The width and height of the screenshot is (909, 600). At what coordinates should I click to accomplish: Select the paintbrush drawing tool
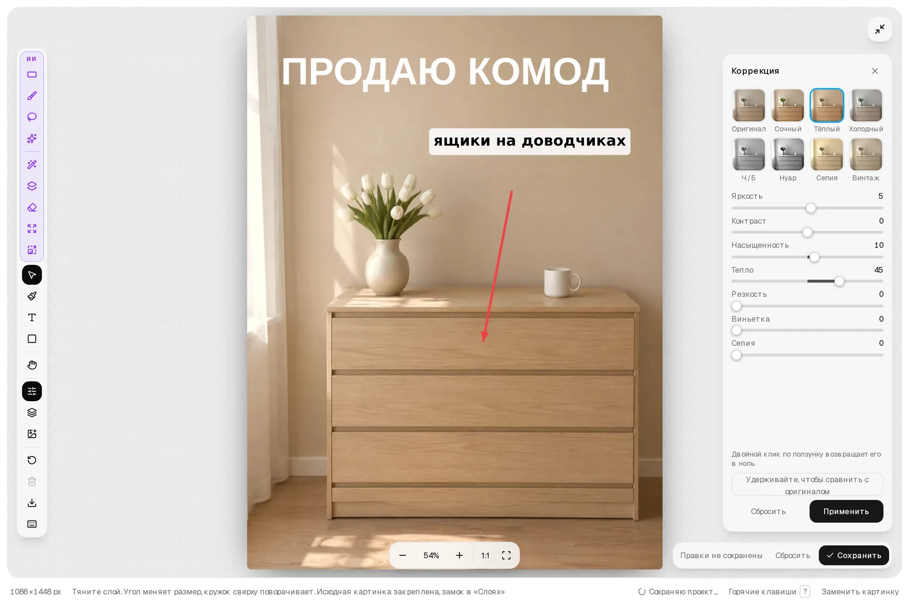(32, 296)
